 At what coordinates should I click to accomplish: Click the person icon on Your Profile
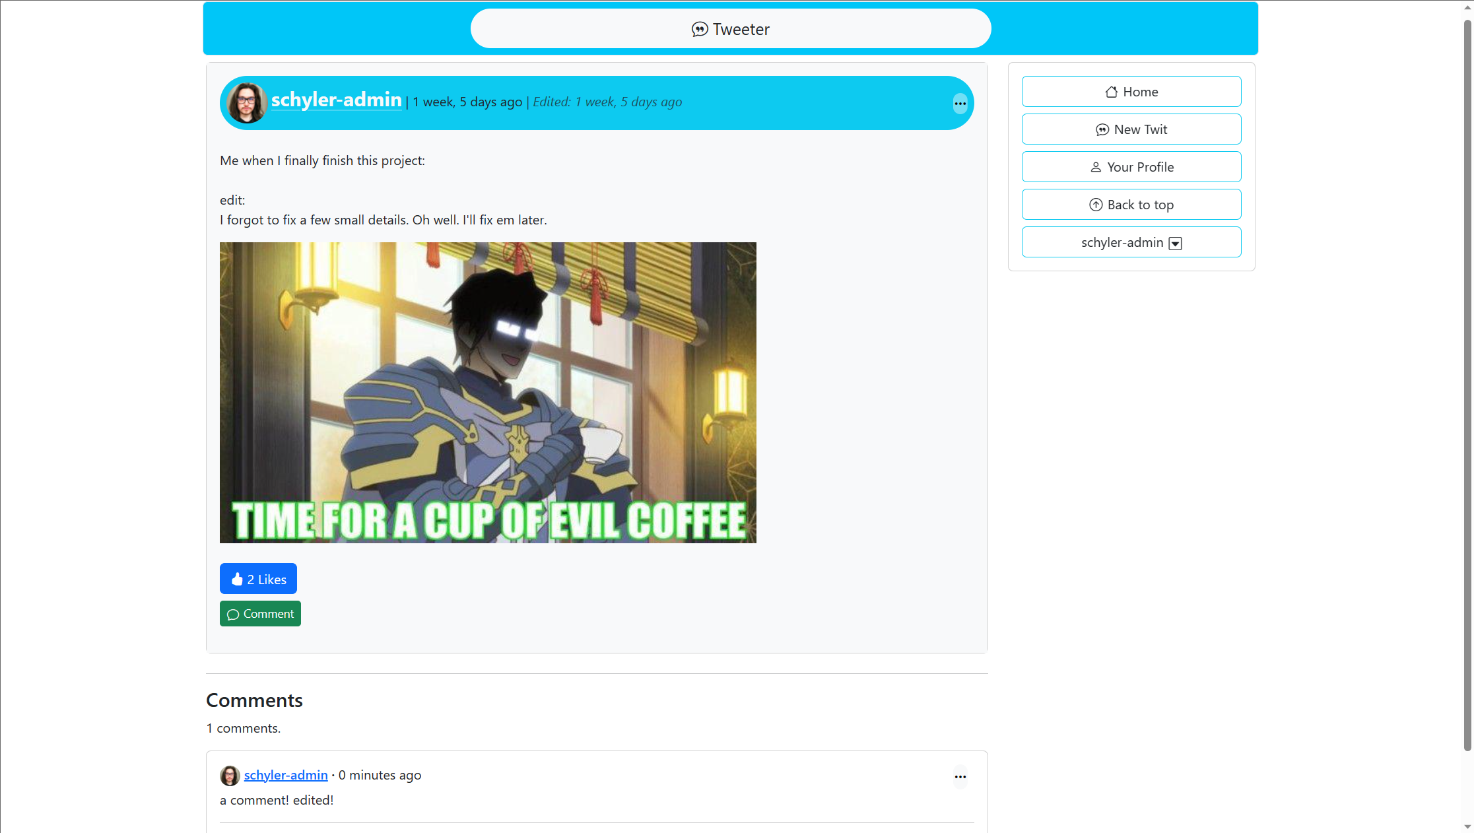click(x=1095, y=167)
